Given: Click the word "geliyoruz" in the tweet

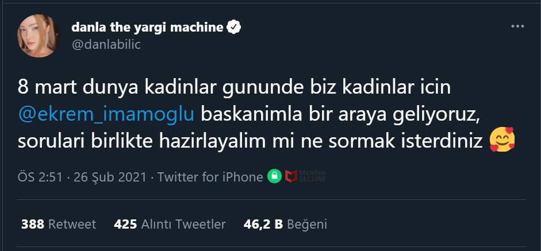Looking at the screenshot, I should click(436, 114).
